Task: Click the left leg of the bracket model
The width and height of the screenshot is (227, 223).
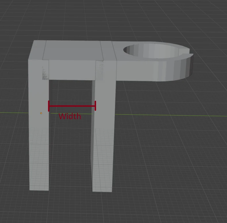Action: click(x=39, y=125)
